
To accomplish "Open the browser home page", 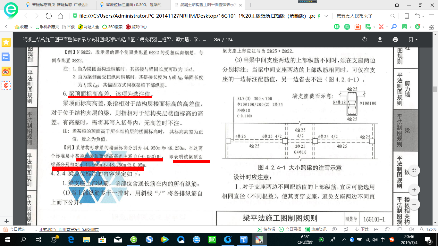I will click(60, 16).
